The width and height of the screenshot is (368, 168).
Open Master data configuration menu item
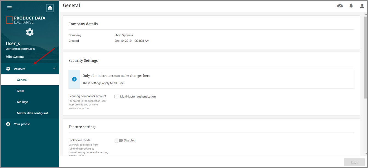pyautogui.click(x=30, y=113)
